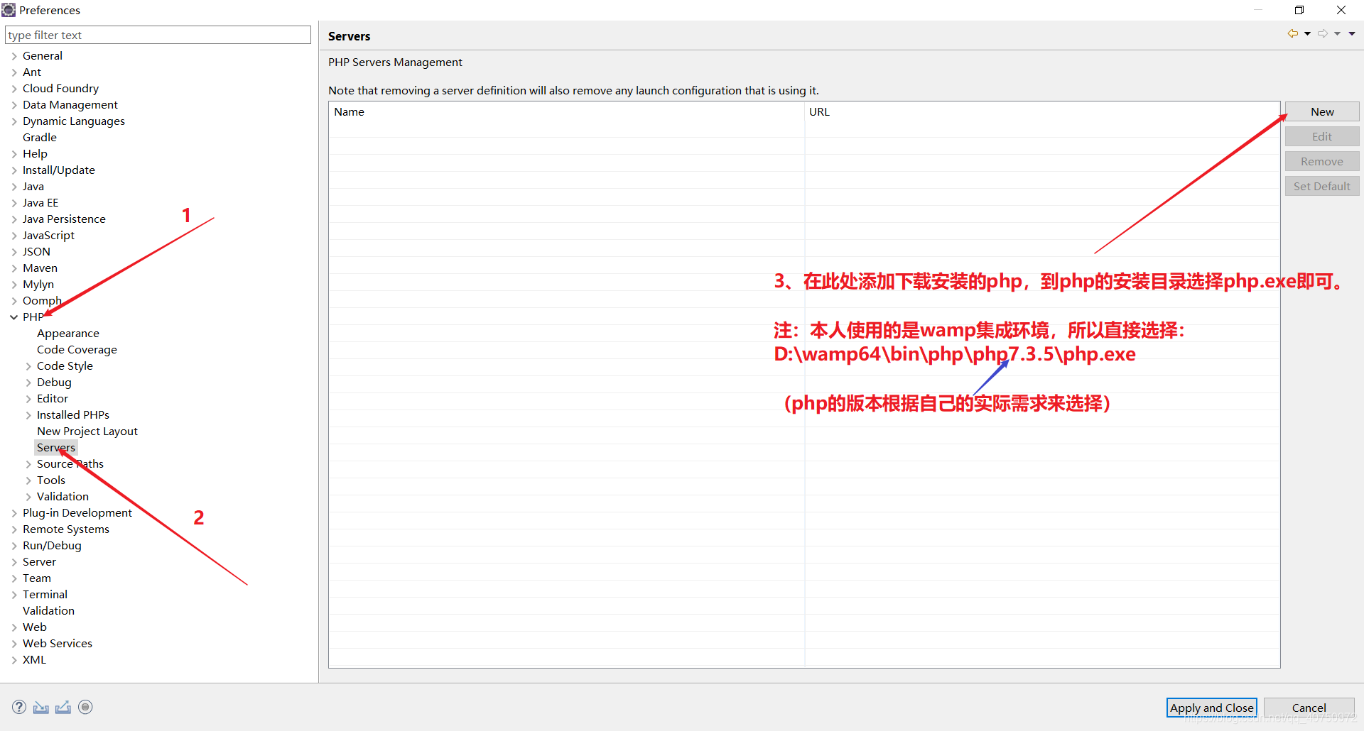Collapse the PHP tree node

pos(14,317)
